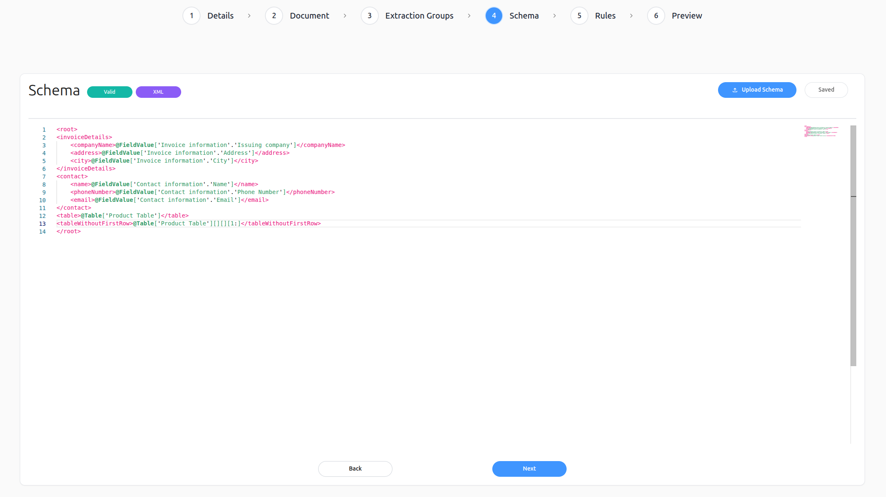Viewport: 886px width, 497px height.
Task: Click the upload icon in Upload Schema
Action: click(x=735, y=90)
